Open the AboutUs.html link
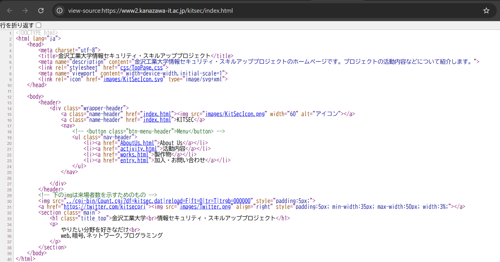 (x=137, y=143)
